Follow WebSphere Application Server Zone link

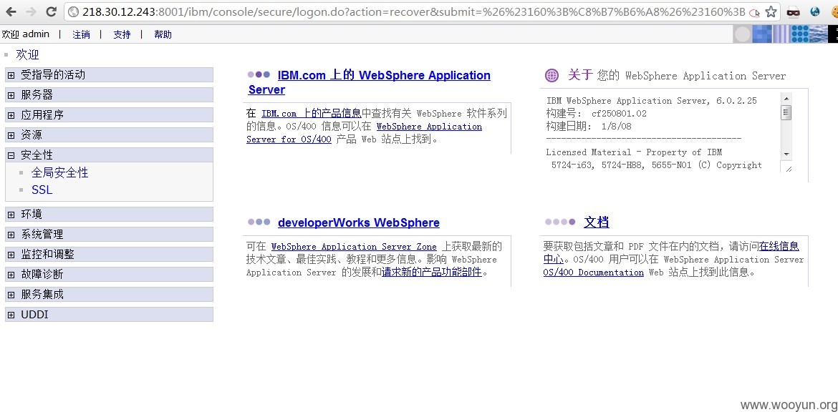[354, 247]
